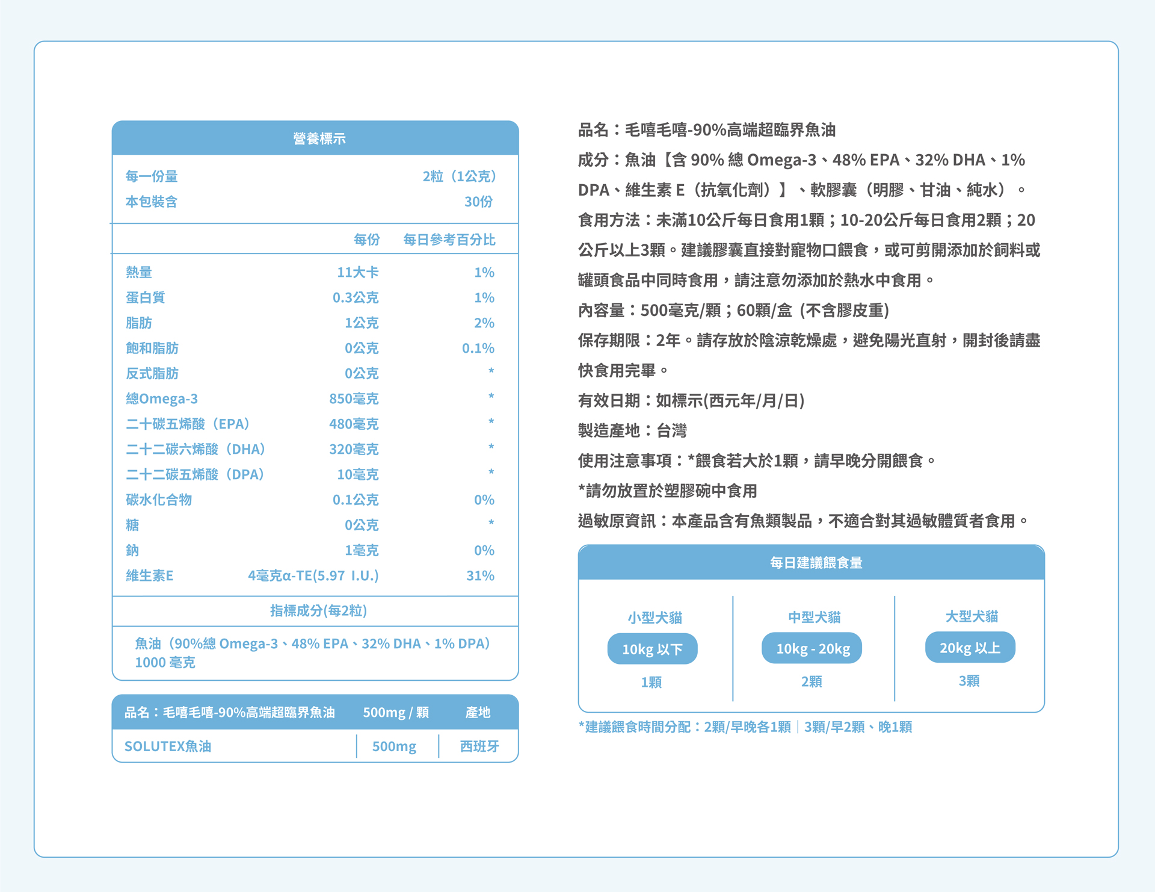Click the 0.3公克 protein value
This screenshot has width=1155, height=892.
coord(356,297)
